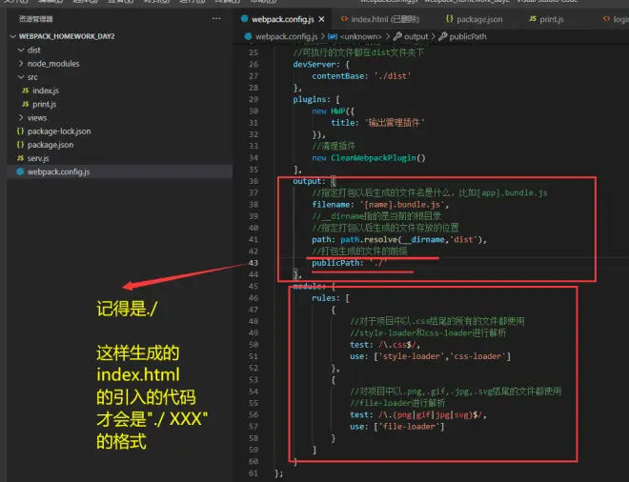This screenshot has height=482, width=629.
Task: Collapse the dist folder chevron
Action: [x=21, y=50]
